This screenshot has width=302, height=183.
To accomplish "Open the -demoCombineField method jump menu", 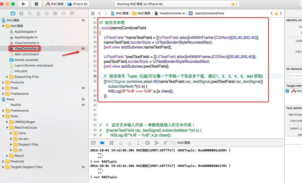I will click(207, 13).
